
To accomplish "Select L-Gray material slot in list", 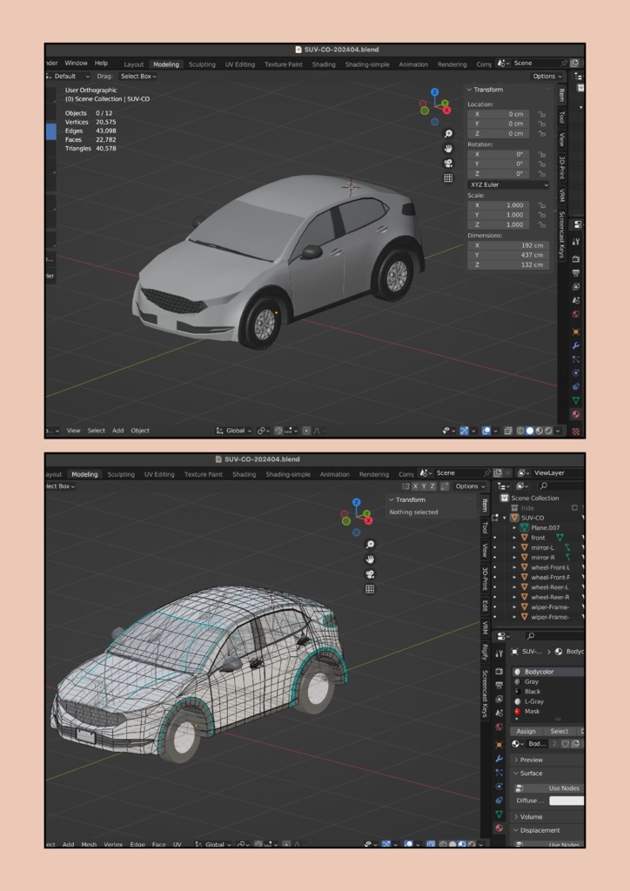I will point(548,701).
